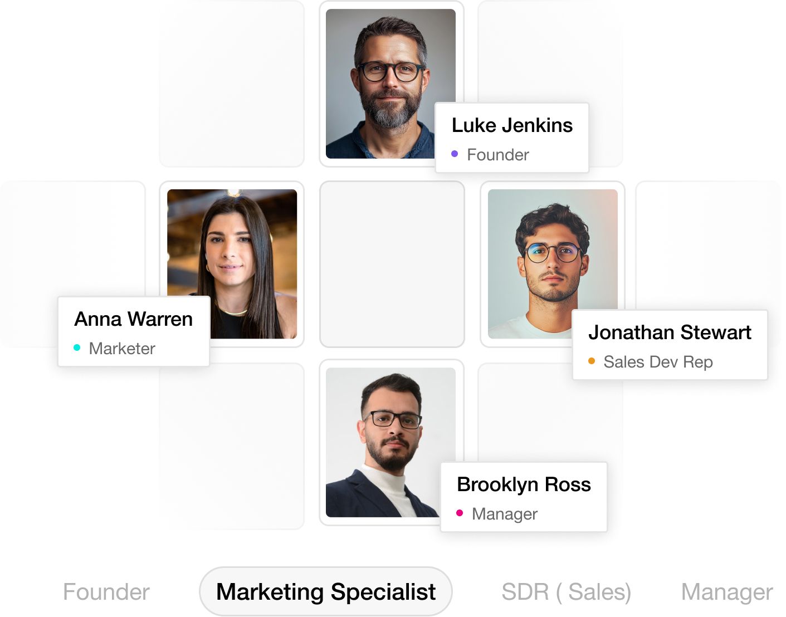Click the Luke Jenkins name label
This screenshot has height=617, width=786.
click(x=512, y=125)
